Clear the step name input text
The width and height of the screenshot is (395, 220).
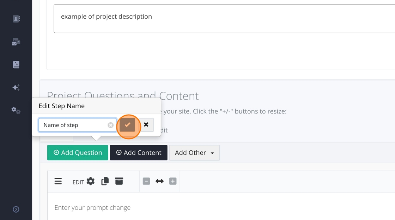(x=111, y=125)
